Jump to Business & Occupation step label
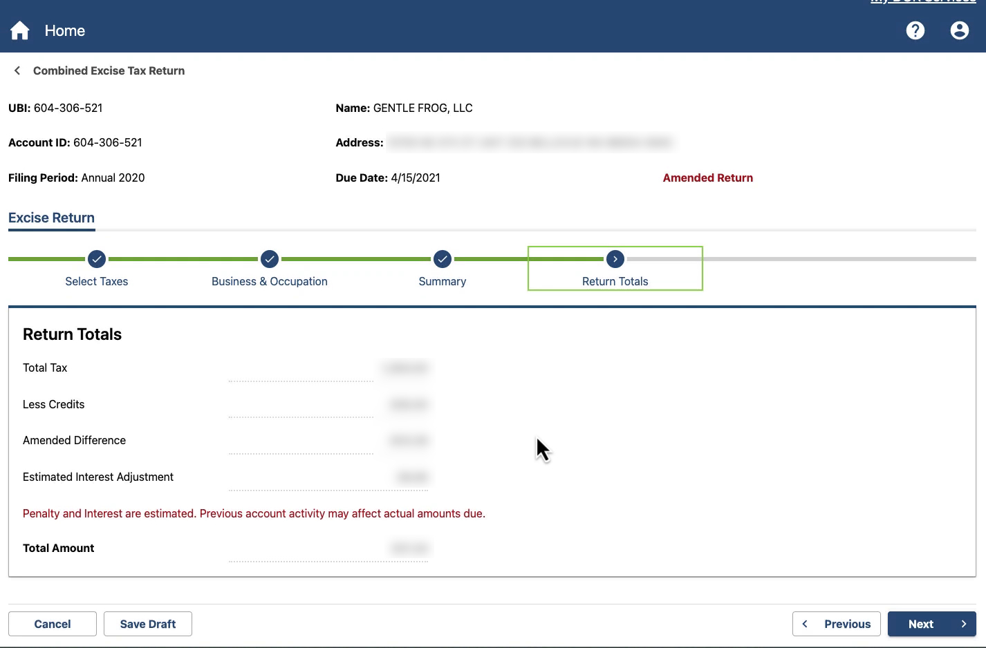The height and width of the screenshot is (648, 986). (270, 281)
